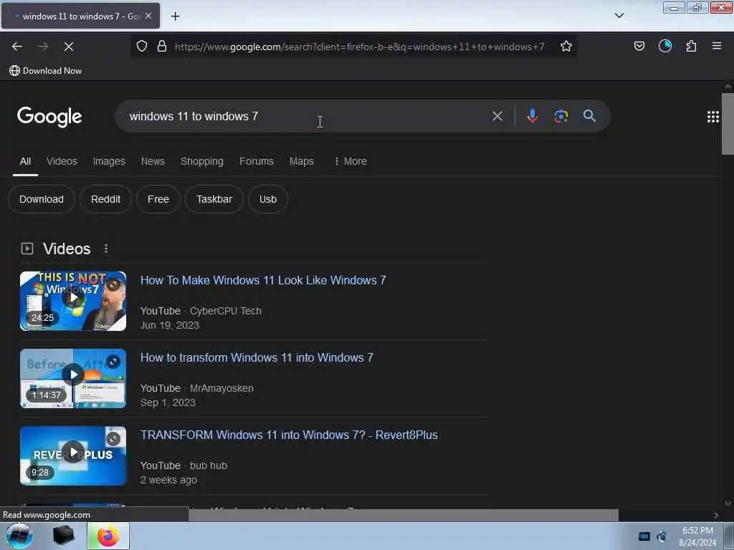734x550 pixels.
Task: Click the horizontal scrollbar right arrow
Action: 716,515
